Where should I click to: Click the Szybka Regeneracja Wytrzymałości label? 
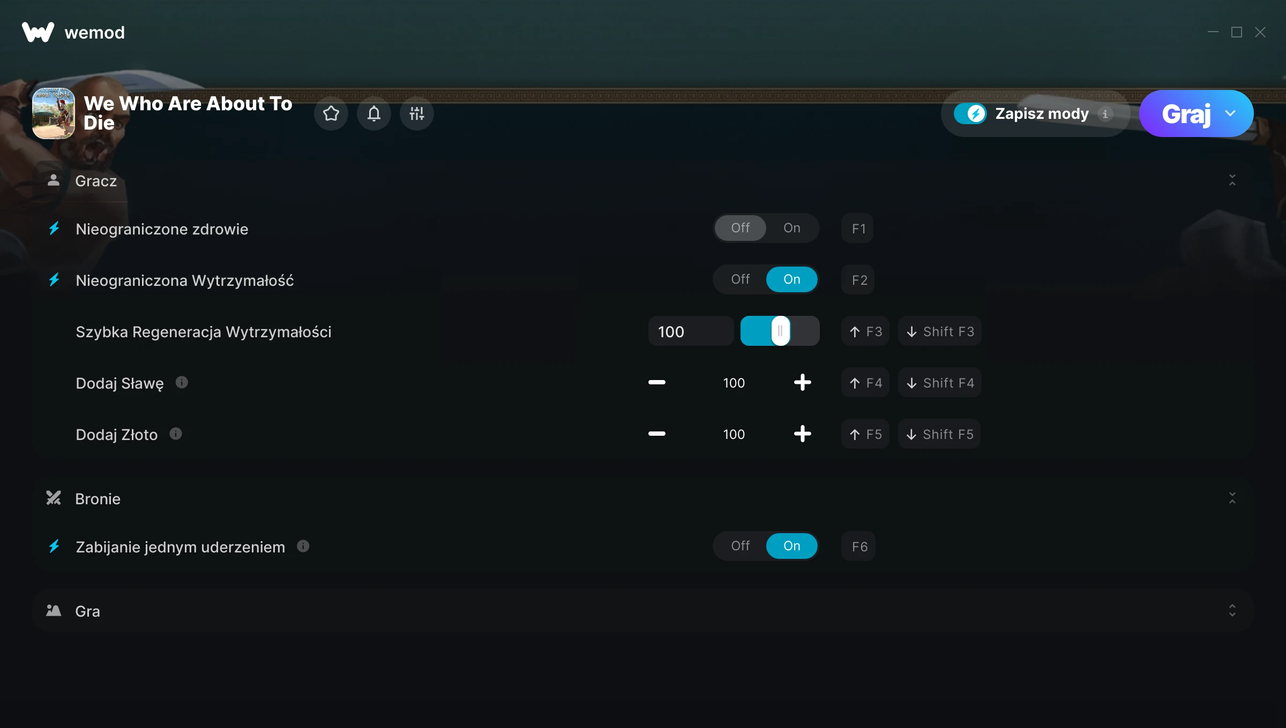pyautogui.click(x=204, y=332)
